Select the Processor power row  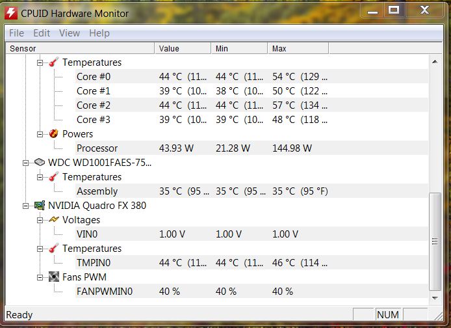(251, 148)
